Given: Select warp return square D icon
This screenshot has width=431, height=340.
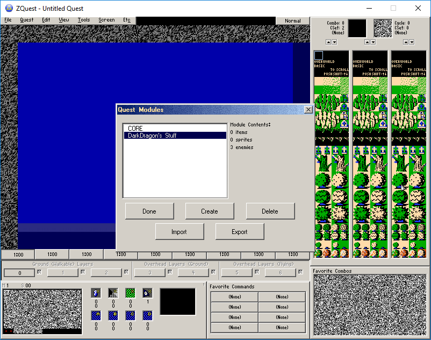Looking at the screenshot, I should (x=148, y=315).
